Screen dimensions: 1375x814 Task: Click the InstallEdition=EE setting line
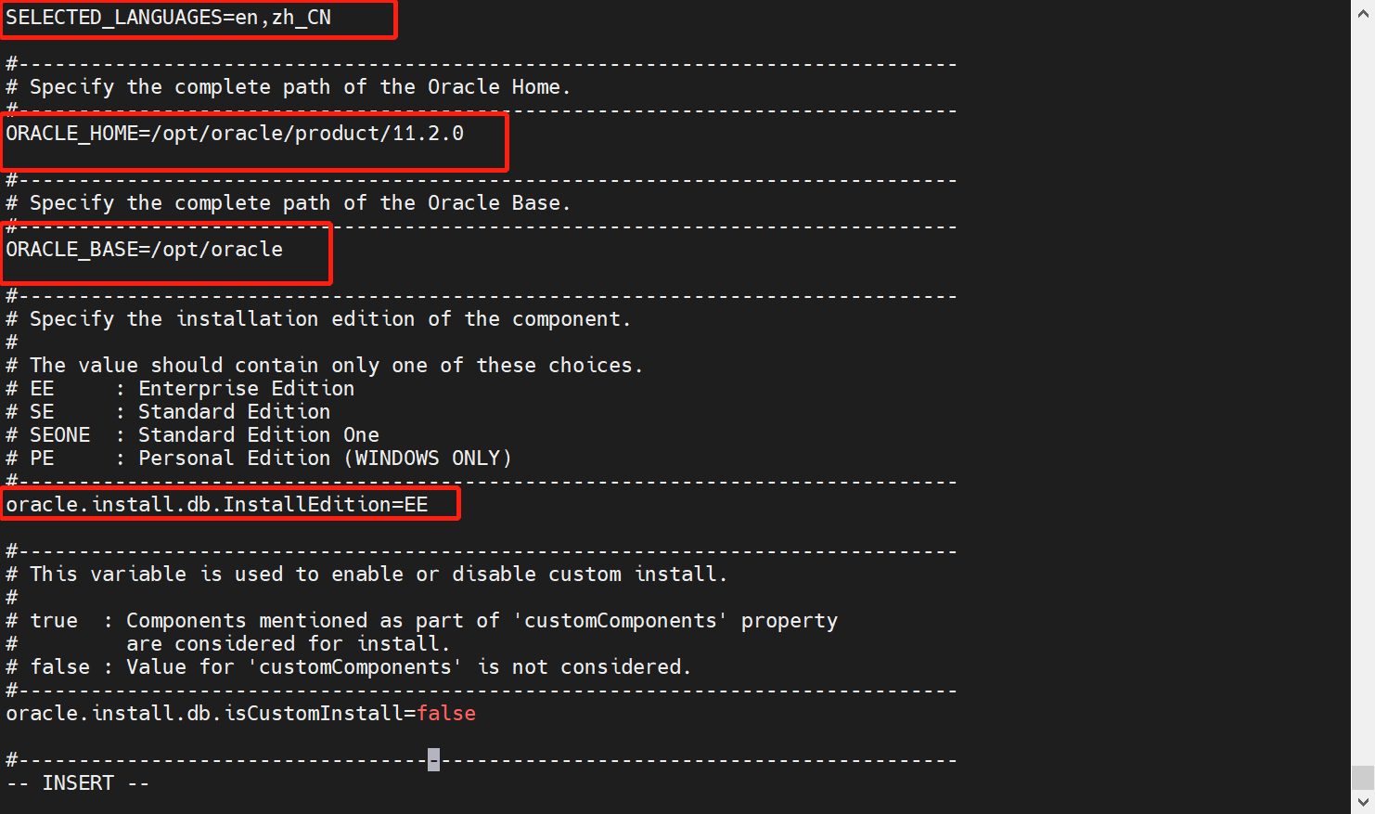point(217,505)
